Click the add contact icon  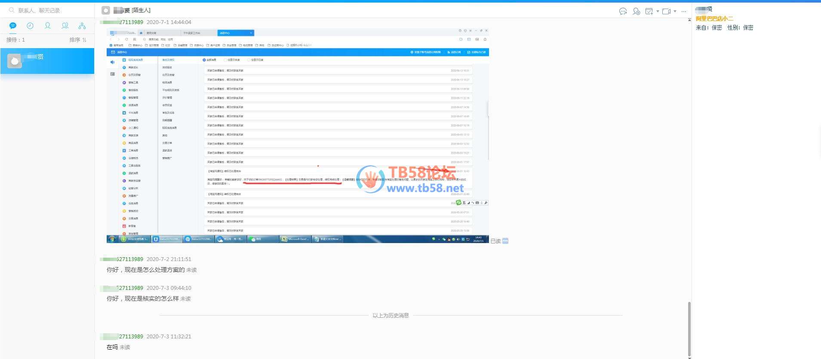pos(637,12)
